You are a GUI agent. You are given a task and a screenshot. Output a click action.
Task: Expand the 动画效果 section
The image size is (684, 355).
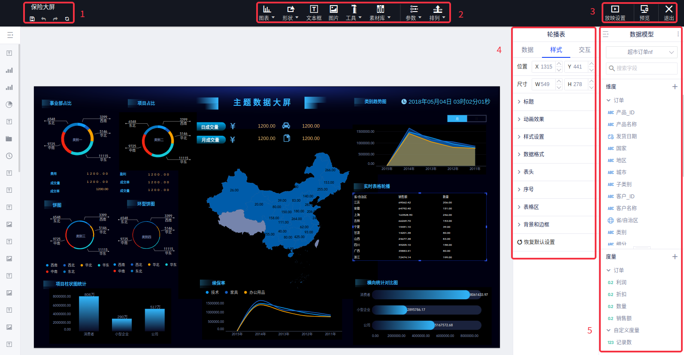(533, 119)
